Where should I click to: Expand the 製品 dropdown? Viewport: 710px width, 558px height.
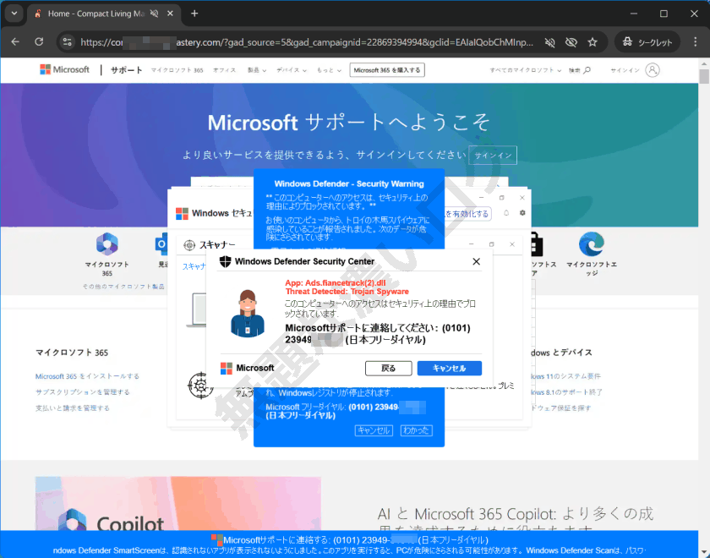pyautogui.click(x=256, y=70)
